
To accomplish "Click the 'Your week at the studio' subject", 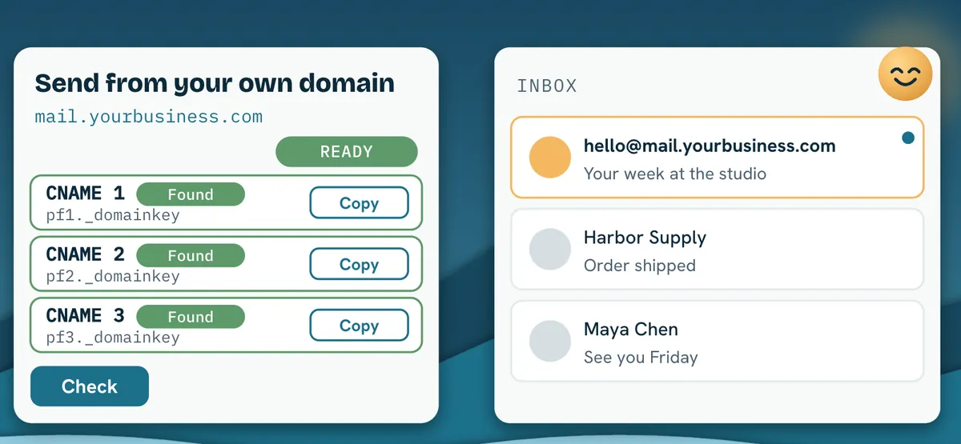I will pyautogui.click(x=675, y=174).
